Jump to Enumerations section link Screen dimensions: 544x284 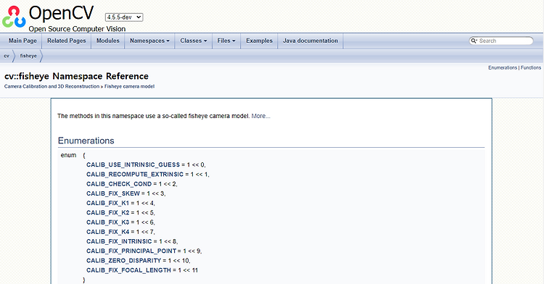pyautogui.click(x=503, y=67)
